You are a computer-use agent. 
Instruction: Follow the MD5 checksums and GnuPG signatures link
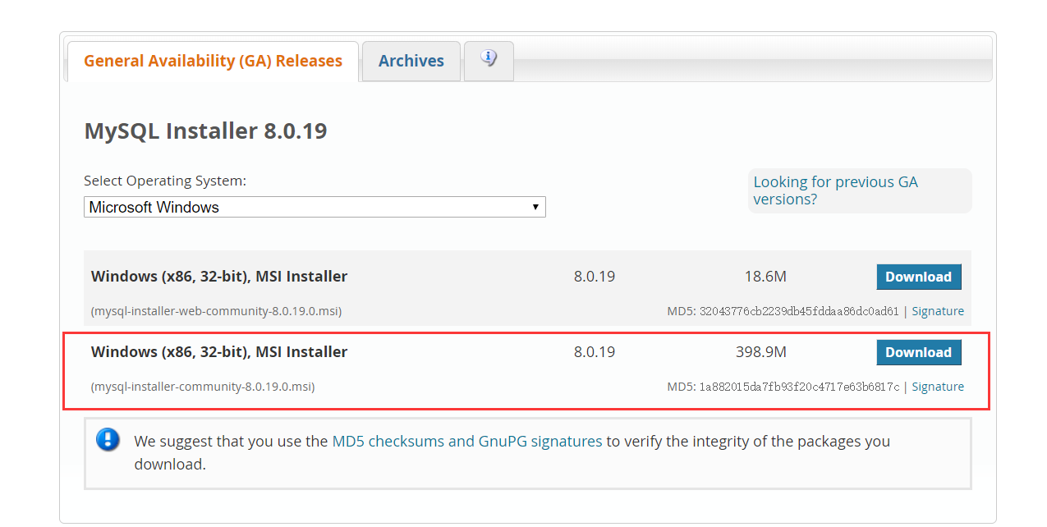click(466, 441)
